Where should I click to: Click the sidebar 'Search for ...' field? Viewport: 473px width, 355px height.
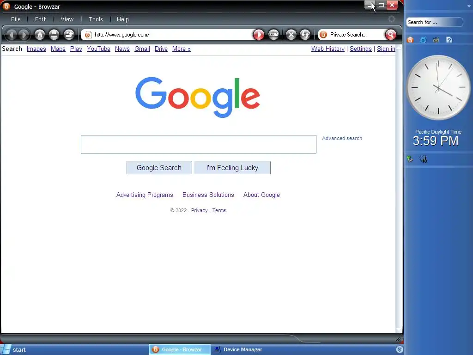(434, 22)
